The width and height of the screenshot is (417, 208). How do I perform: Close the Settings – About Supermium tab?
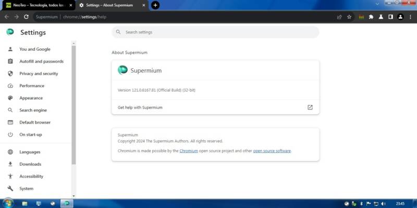tap(144, 5)
